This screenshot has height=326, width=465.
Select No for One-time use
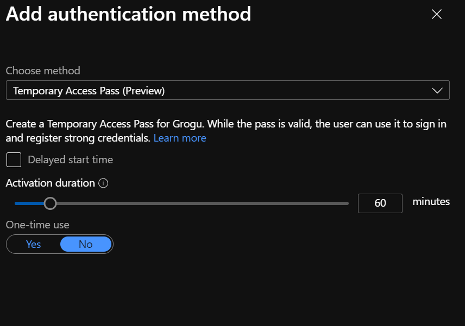[86, 245]
